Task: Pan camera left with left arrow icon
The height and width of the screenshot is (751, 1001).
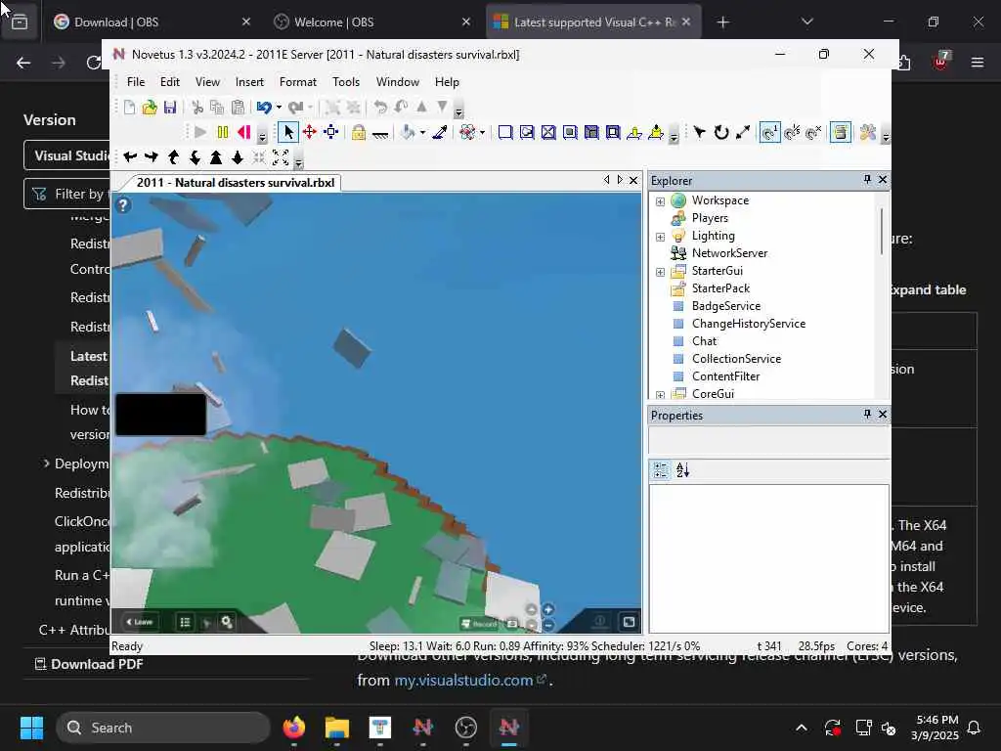Action: [x=130, y=157]
